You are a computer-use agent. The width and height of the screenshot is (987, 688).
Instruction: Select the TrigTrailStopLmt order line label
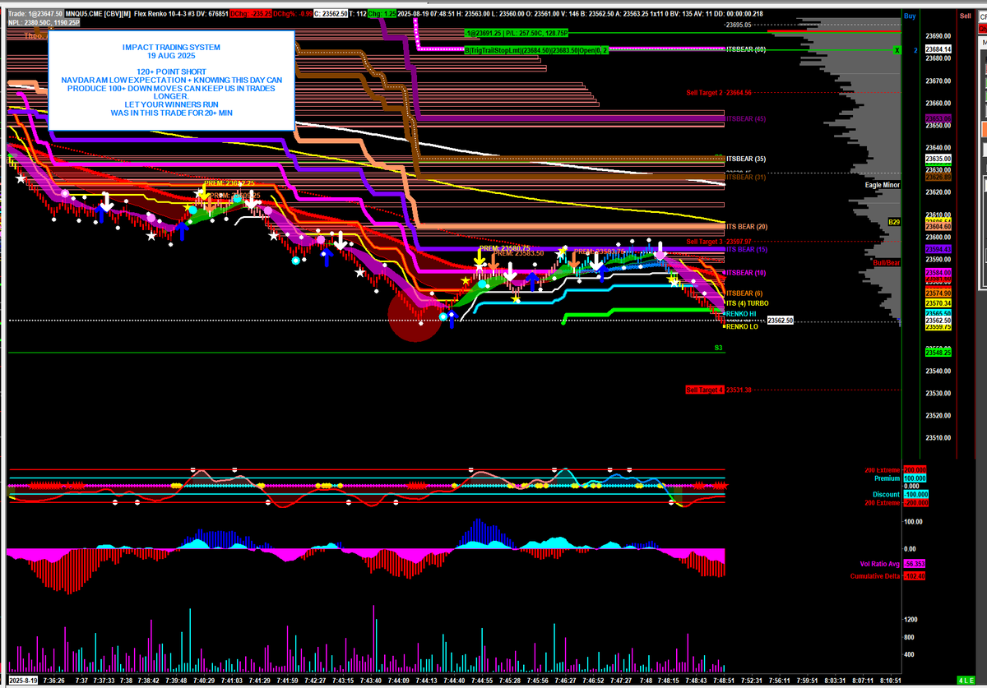coord(536,50)
